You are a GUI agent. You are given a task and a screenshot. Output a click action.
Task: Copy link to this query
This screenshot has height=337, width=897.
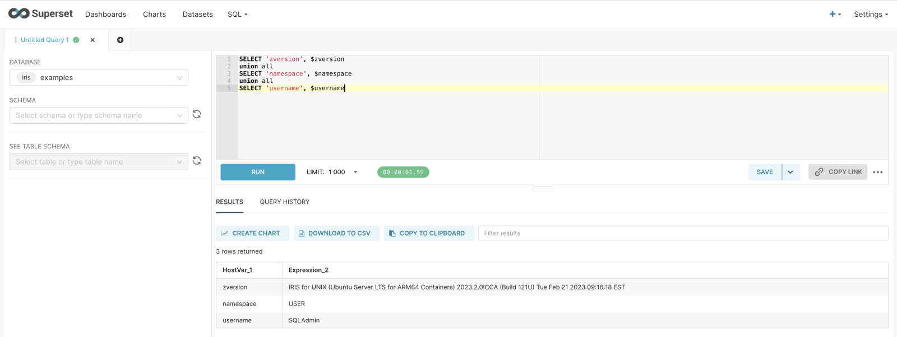pyautogui.click(x=838, y=172)
